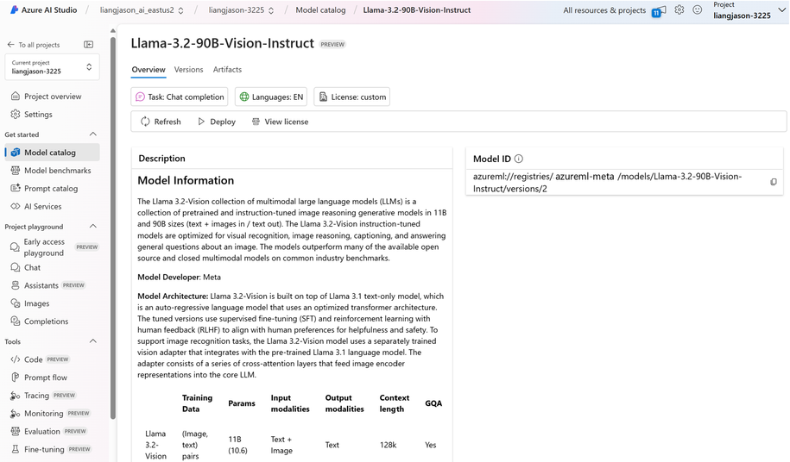The image size is (790, 462).
Task: Click the feedback smiley icon
Action: (698, 10)
